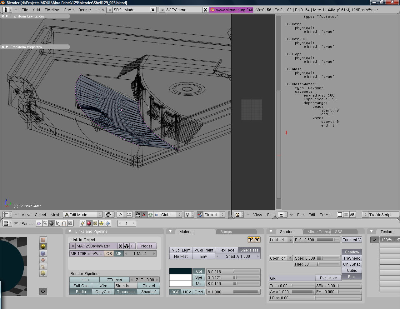Viewport: 400px width, 309px height.
Task: Toggle preview anti-aliasing O button
Action: [x=43, y=291]
